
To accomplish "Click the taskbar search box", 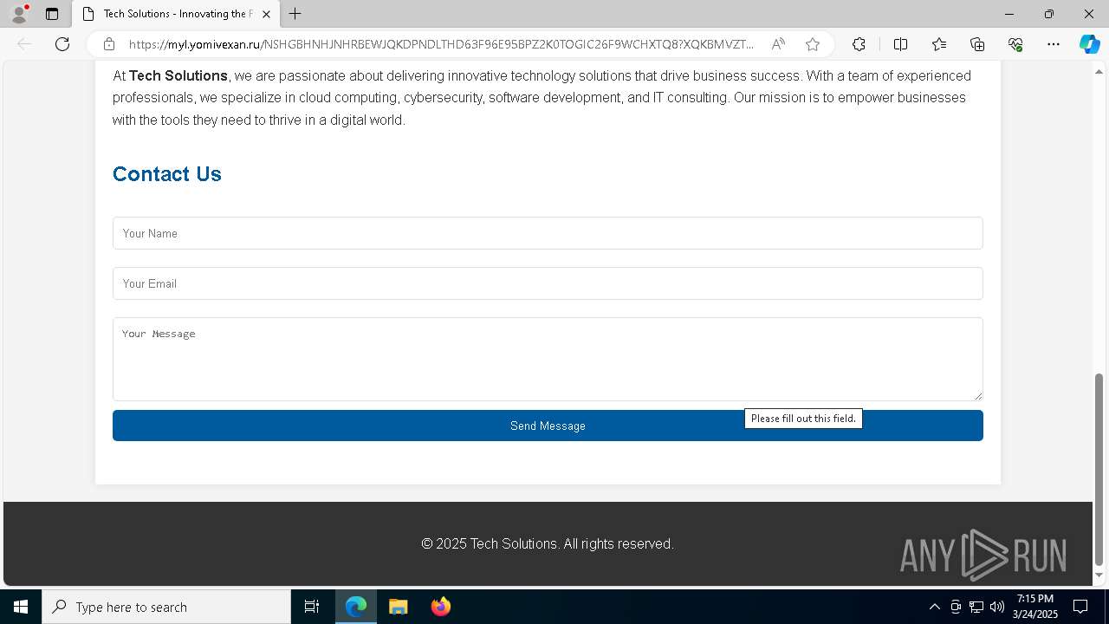I will 166,607.
